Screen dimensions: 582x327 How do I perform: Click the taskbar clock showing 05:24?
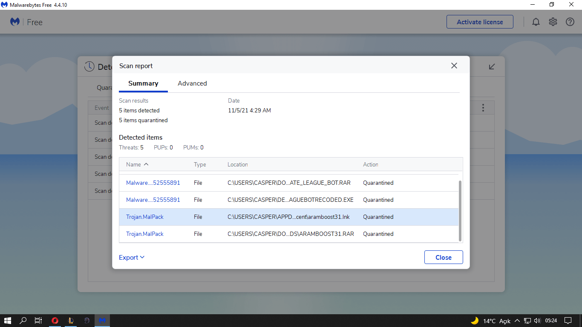click(x=551, y=321)
